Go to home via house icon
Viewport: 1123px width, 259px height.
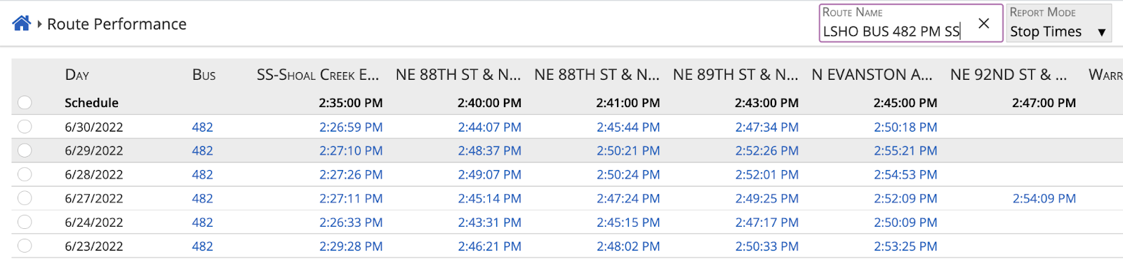(22, 24)
